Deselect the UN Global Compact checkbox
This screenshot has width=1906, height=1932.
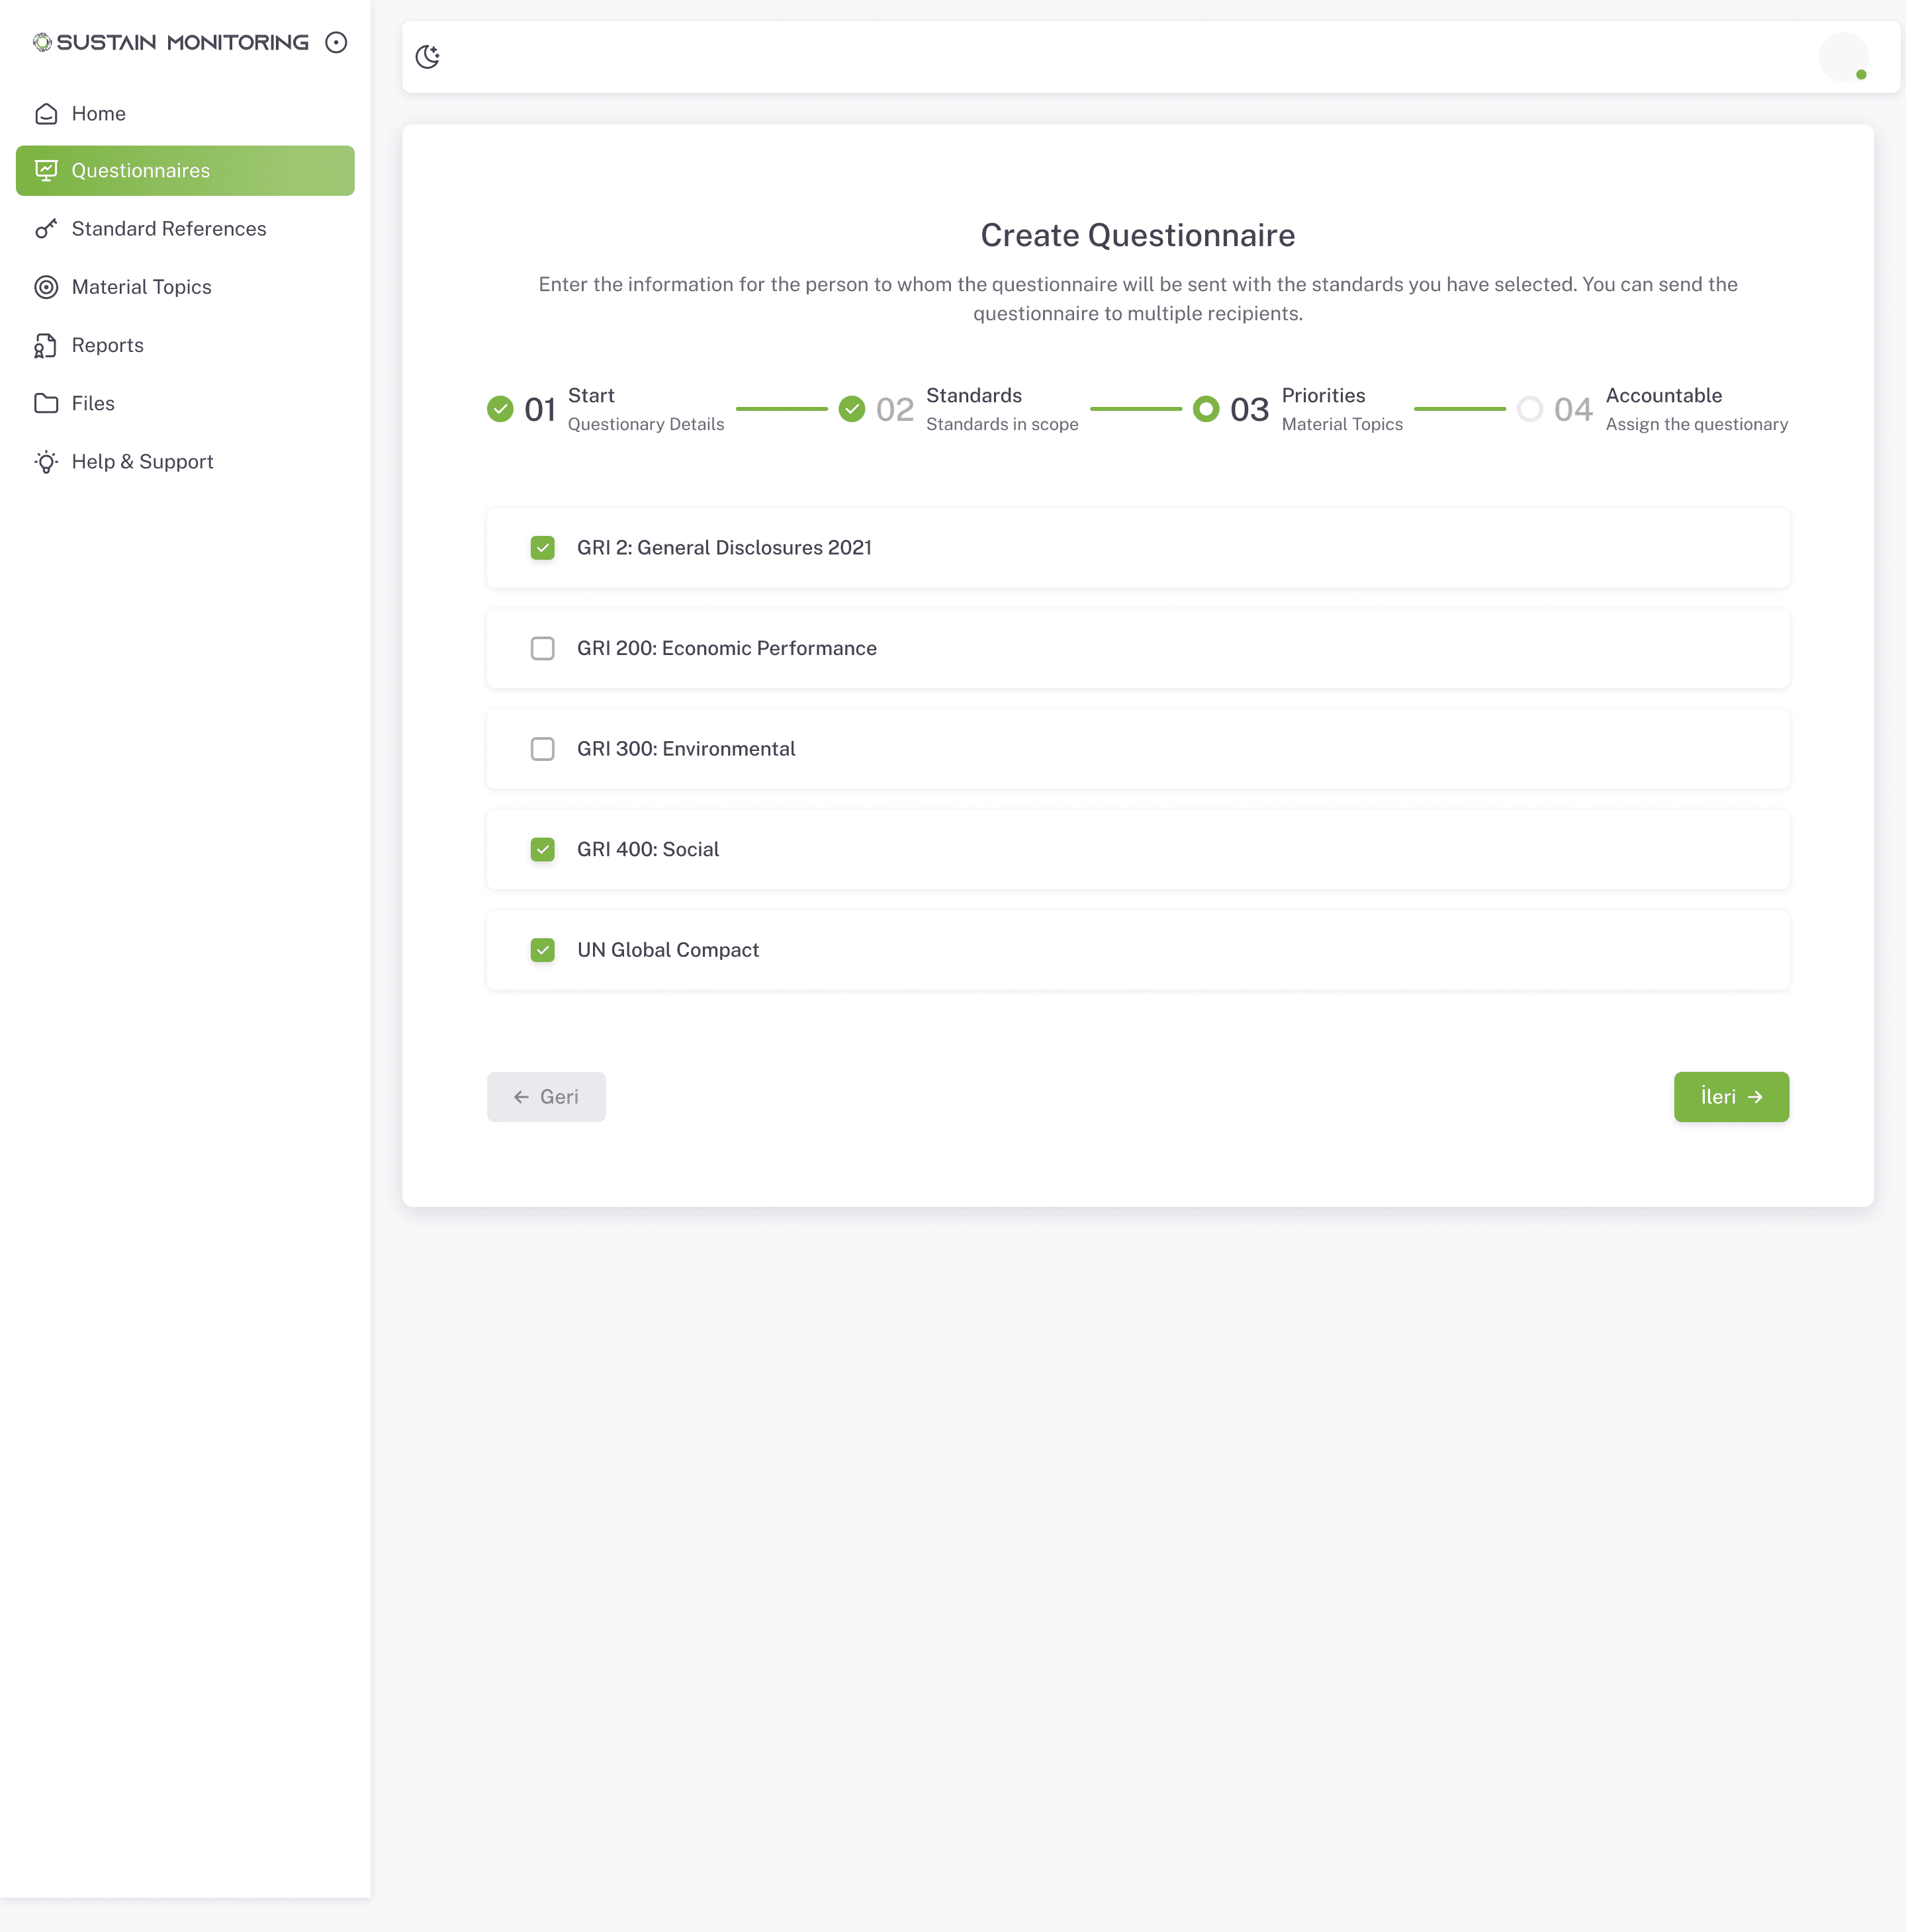tap(542, 950)
